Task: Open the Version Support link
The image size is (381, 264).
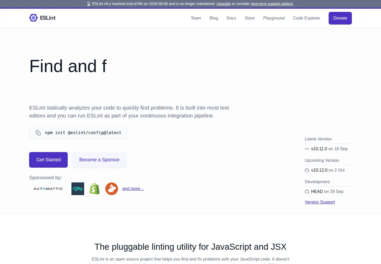Action: pyautogui.click(x=320, y=202)
